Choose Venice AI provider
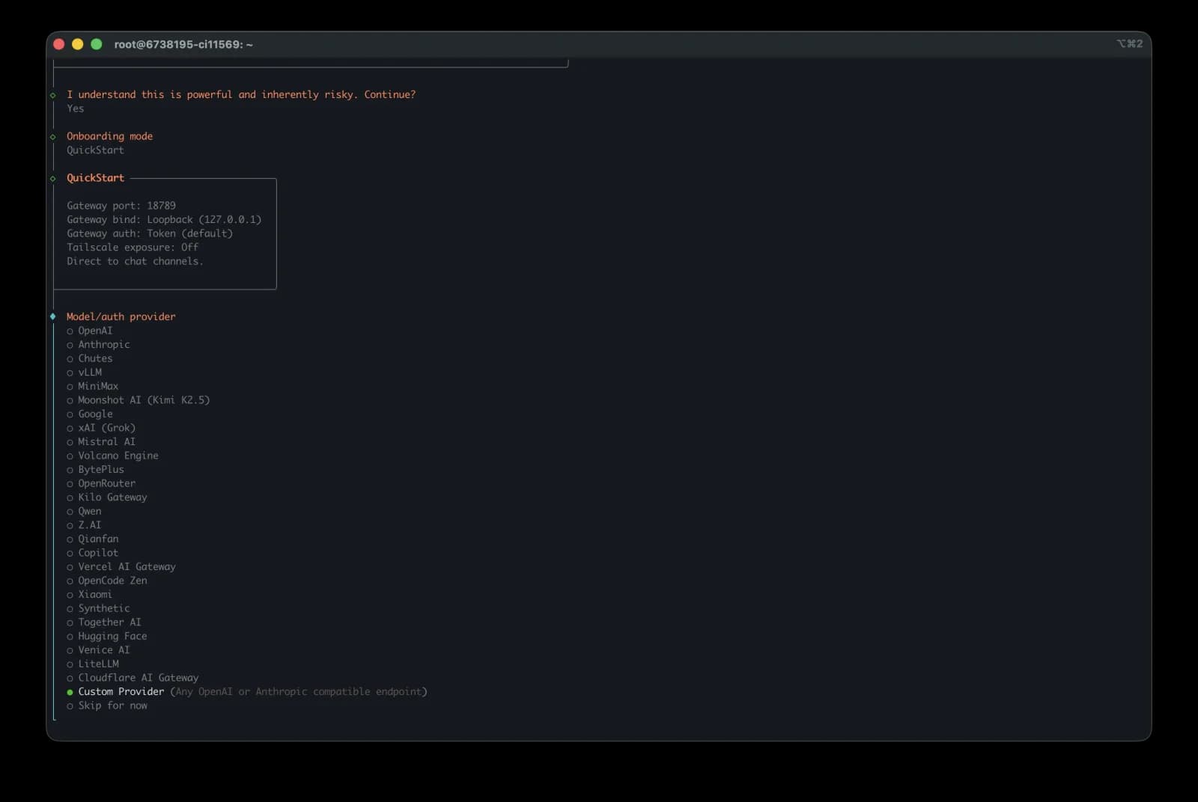The width and height of the screenshot is (1198, 802). tap(98, 650)
